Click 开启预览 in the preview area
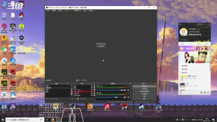 101,46
